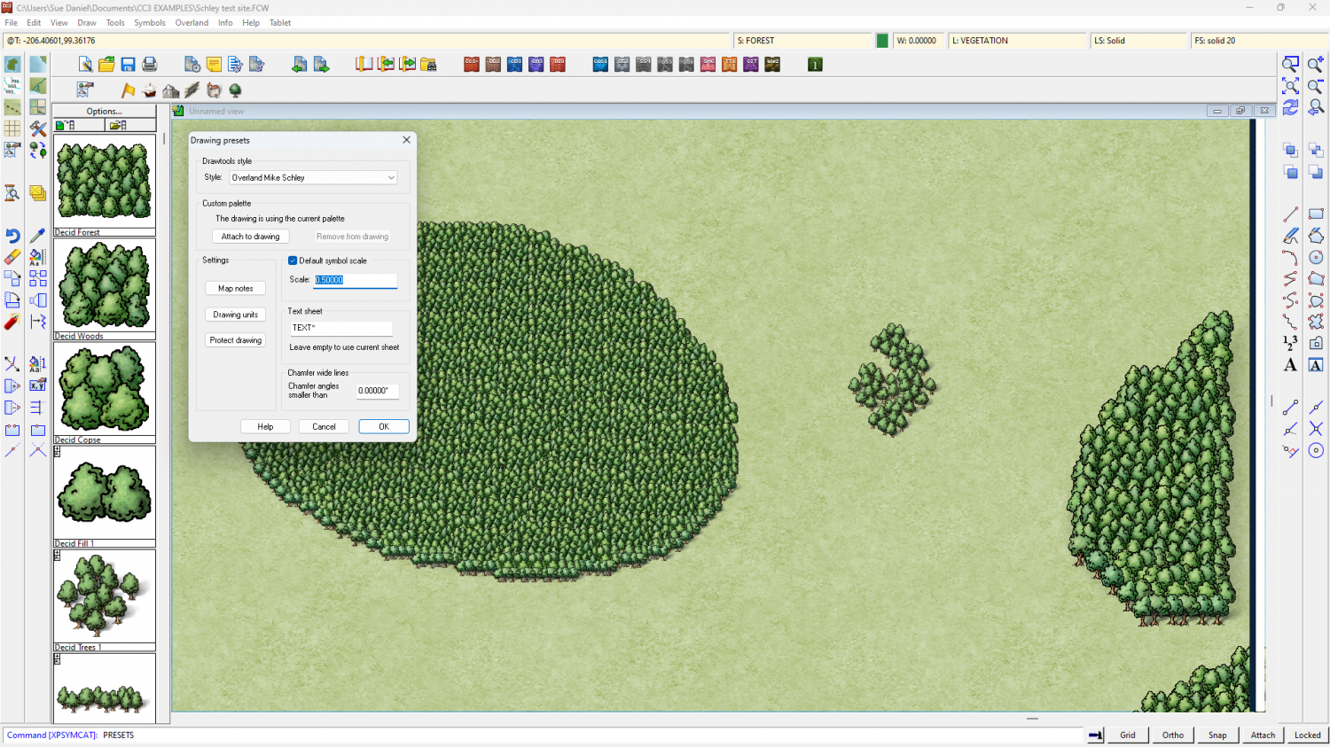Click the binoculars folder icon
The width and height of the screenshot is (1330, 747).
(428, 64)
